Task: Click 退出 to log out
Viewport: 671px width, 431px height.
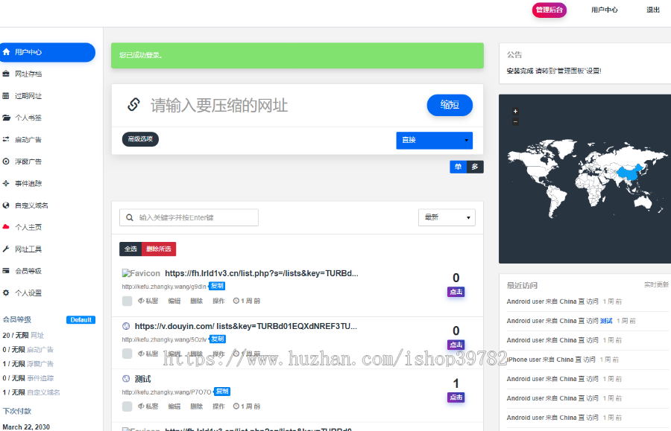Action: point(652,10)
